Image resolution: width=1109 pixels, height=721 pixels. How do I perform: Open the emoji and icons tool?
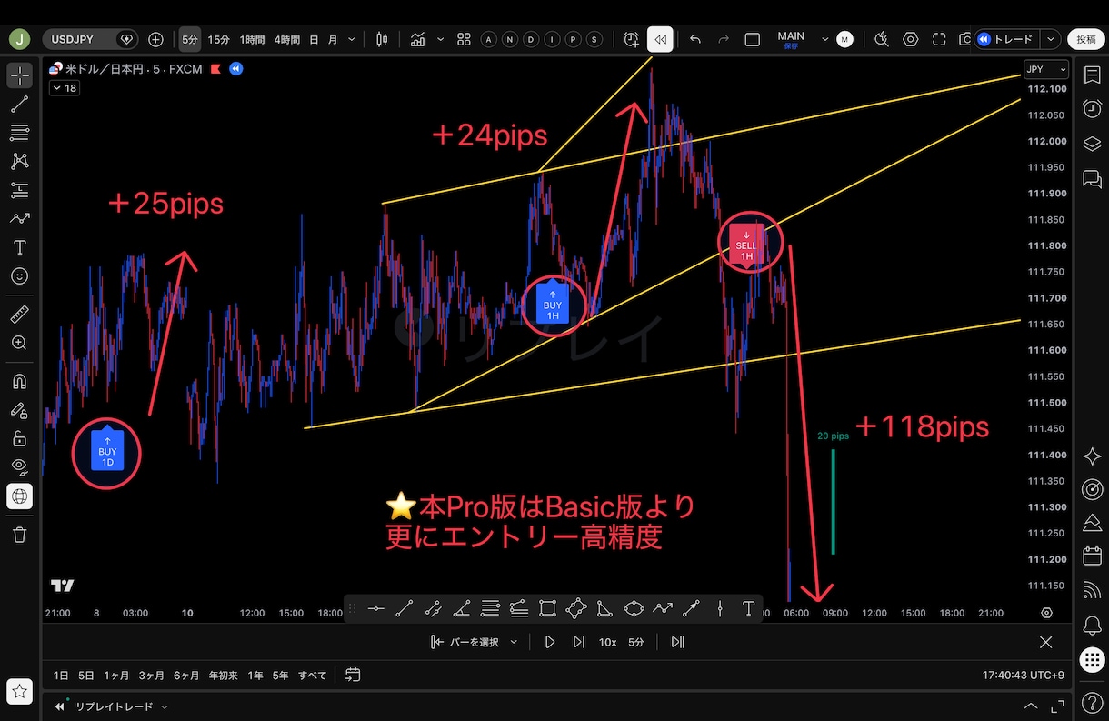(x=19, y=275)
